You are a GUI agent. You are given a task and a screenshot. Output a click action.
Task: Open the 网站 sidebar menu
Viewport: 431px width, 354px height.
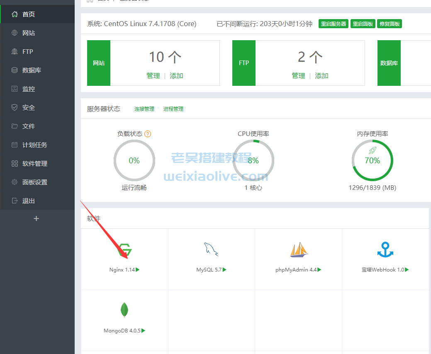28,33
